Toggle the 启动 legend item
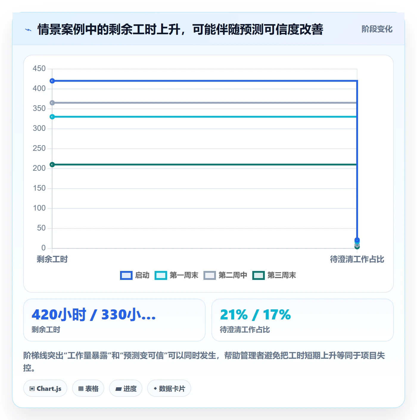The image size is (417, 420). pos(135,275)
